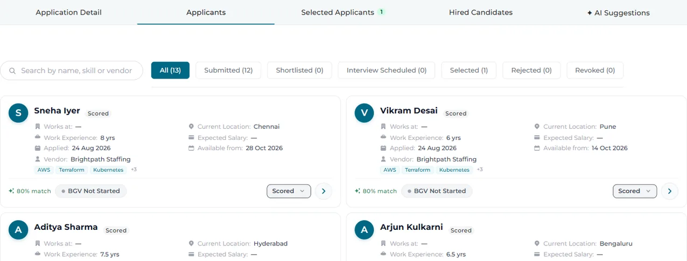Click Vikram Desai's avatar circle
This screenshot has height=261, width=687.
pyautogui.click(x=364, y=113)
